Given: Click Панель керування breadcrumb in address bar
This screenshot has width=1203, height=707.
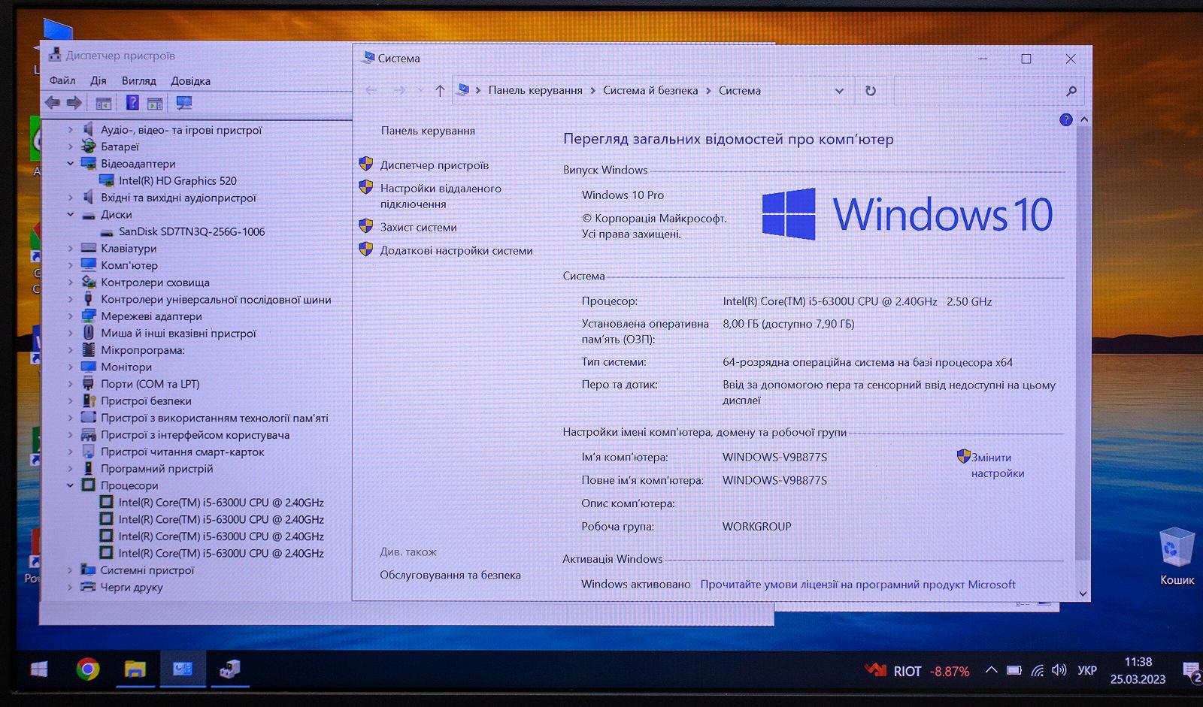Looking at the screenshot, I should pos(535,90).
